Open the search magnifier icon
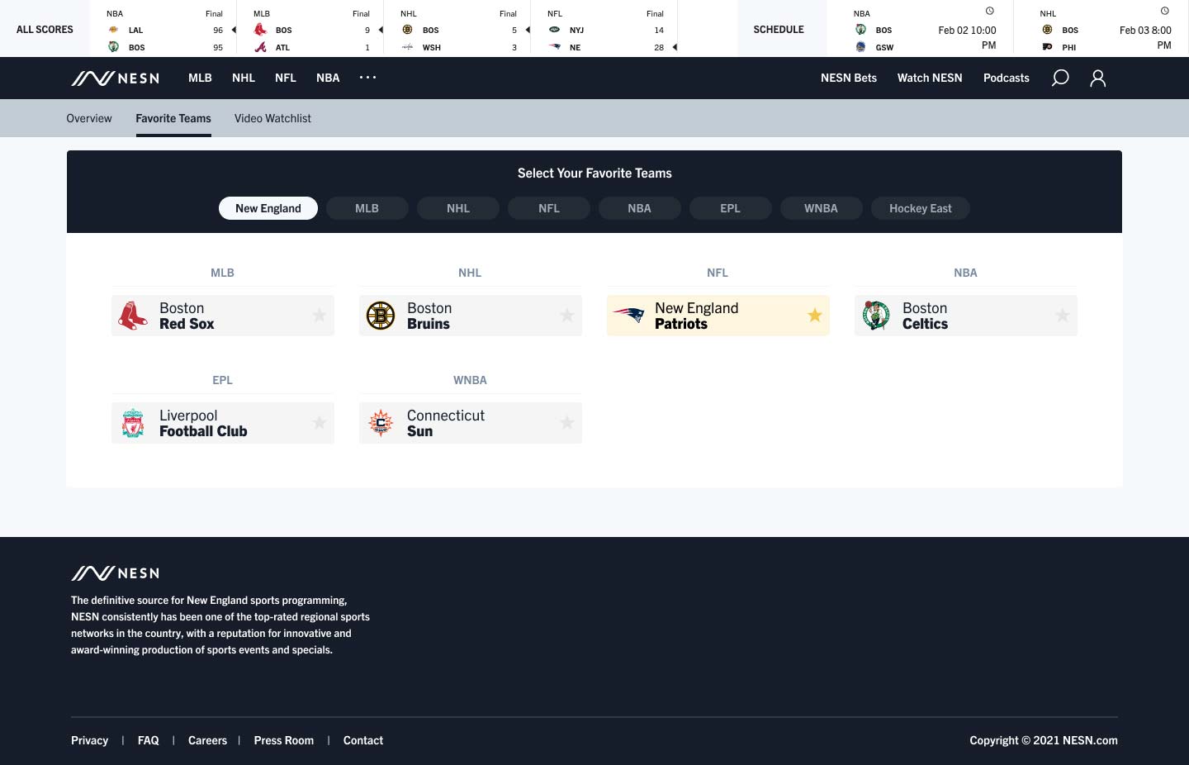The width and height of the screenshot is (1189, 765). click(x=1060, y=78)
